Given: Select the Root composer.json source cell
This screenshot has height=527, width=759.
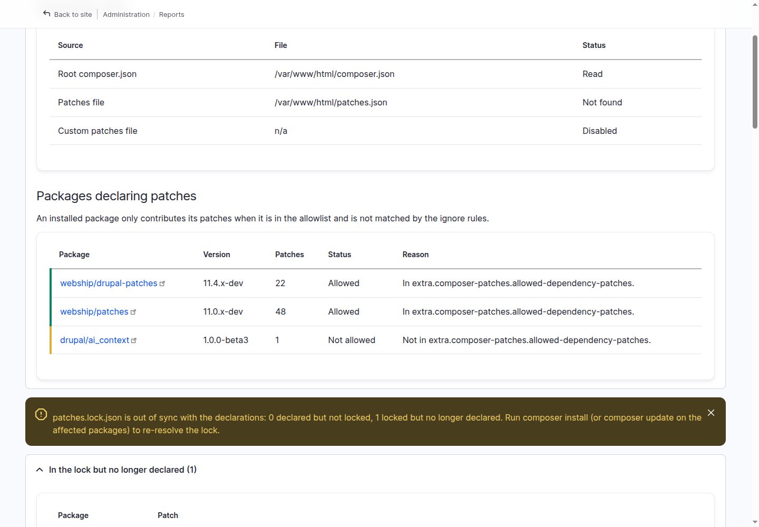Looking at the screenshot, I should tap(97, 74).
